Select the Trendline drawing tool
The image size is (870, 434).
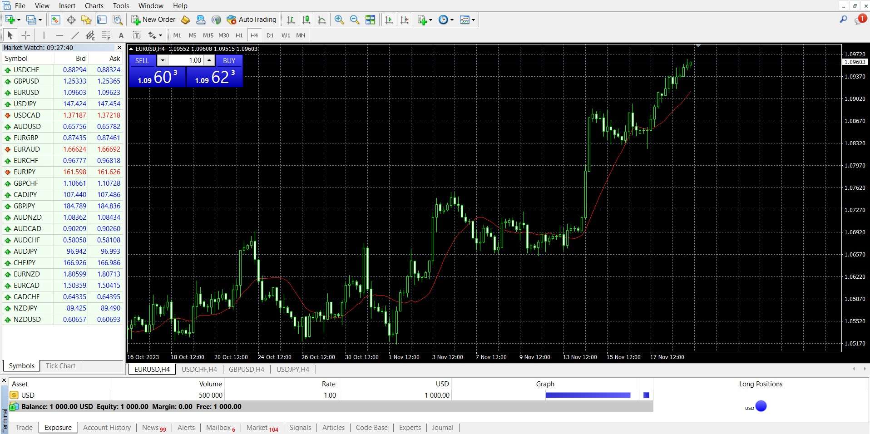click(75, 35)
